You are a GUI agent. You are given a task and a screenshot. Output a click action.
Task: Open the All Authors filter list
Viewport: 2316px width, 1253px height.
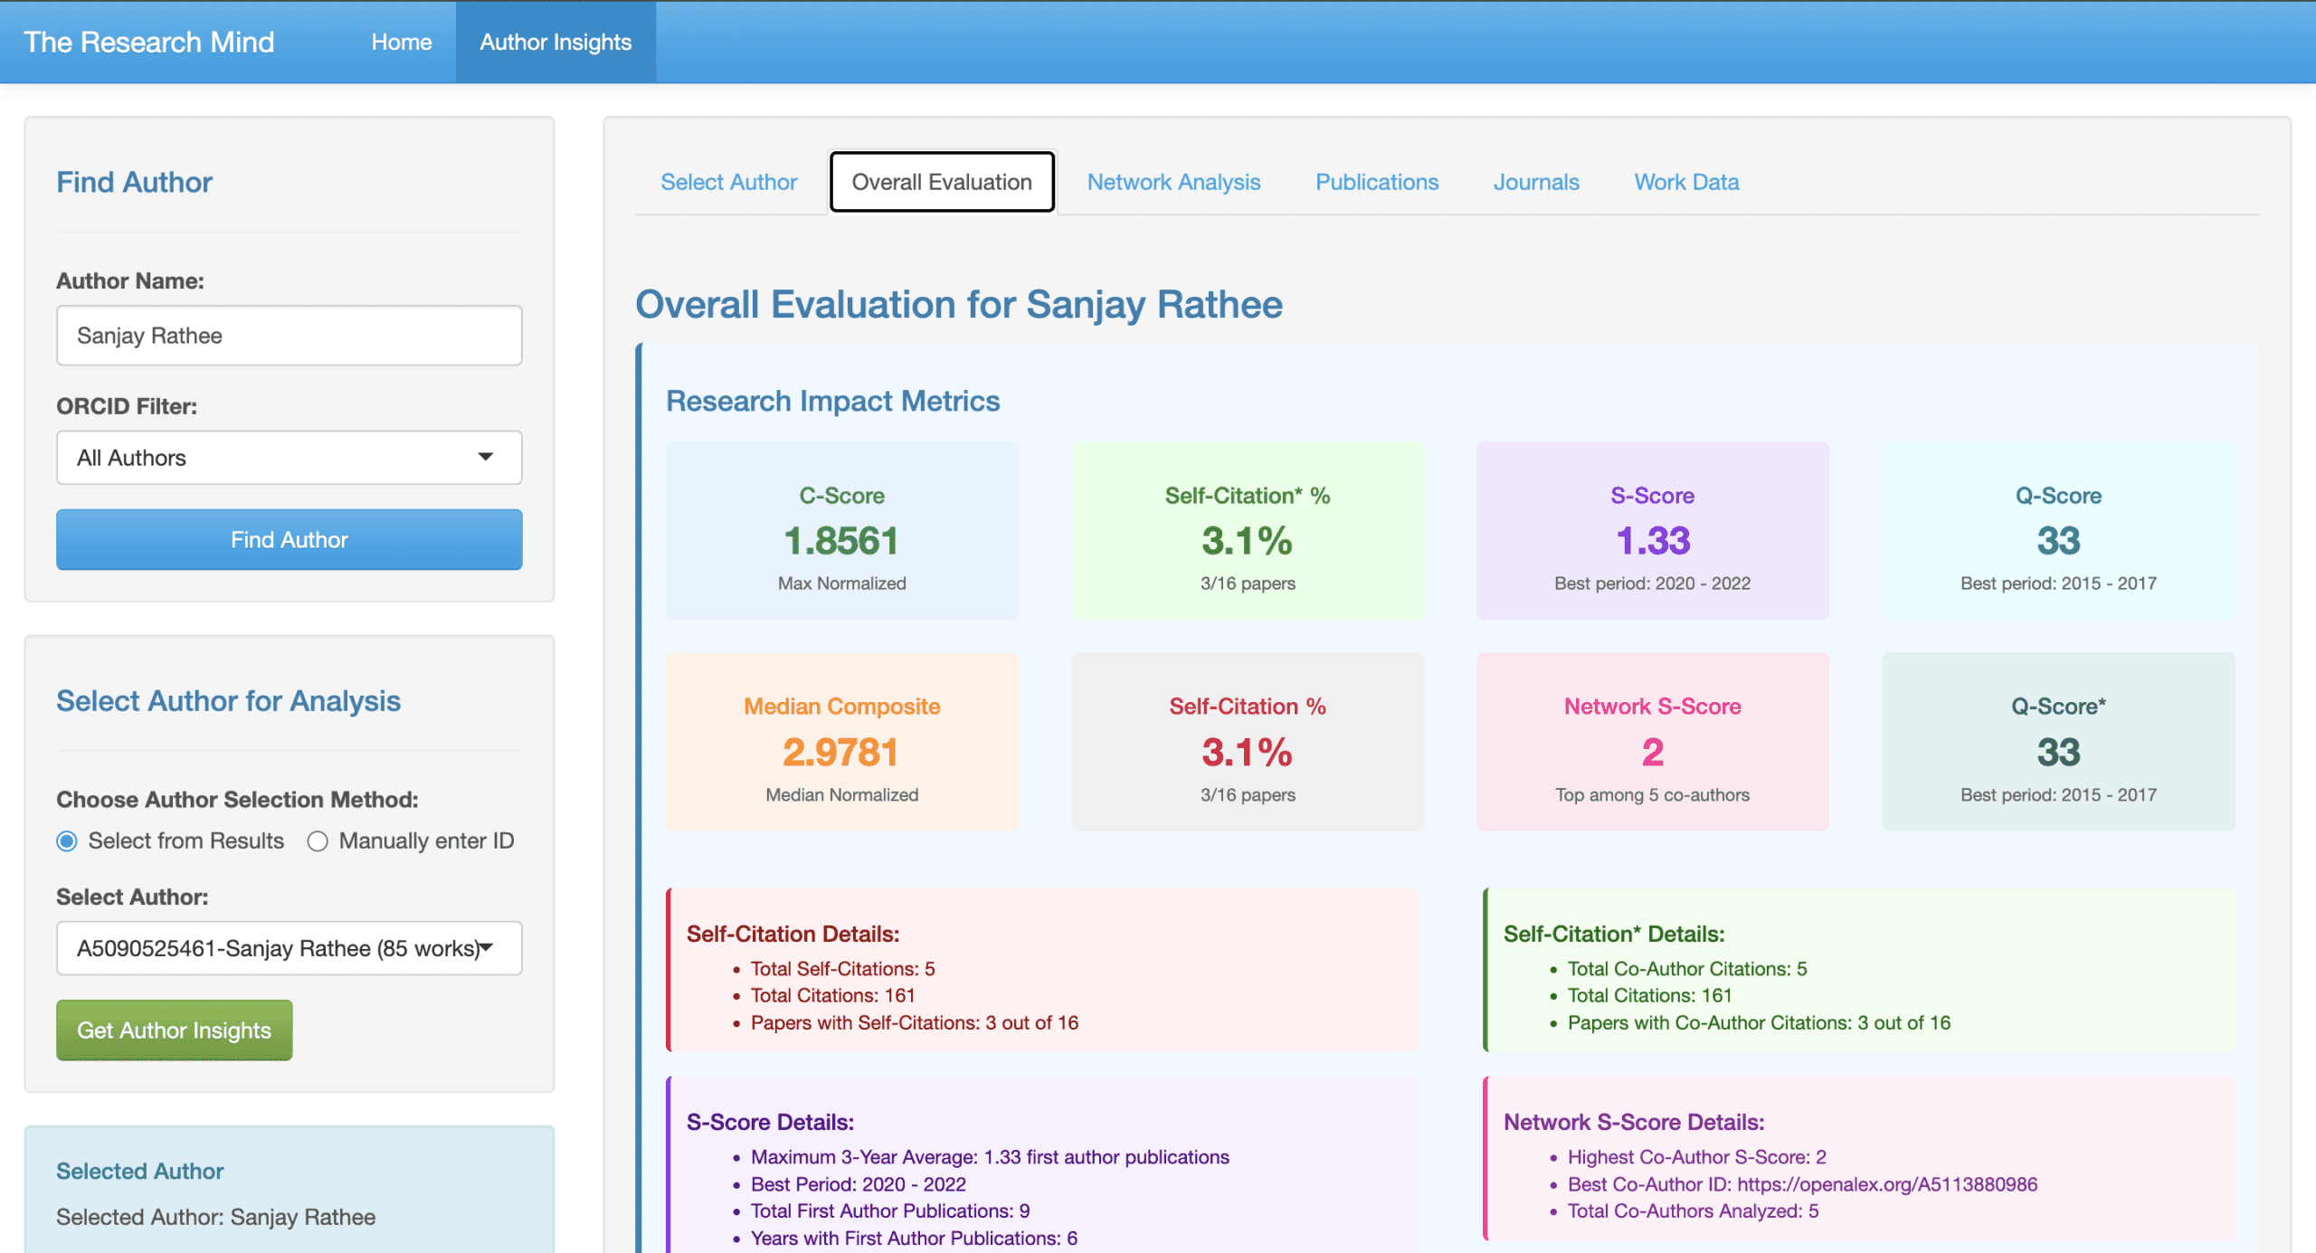tap(289, 458)
